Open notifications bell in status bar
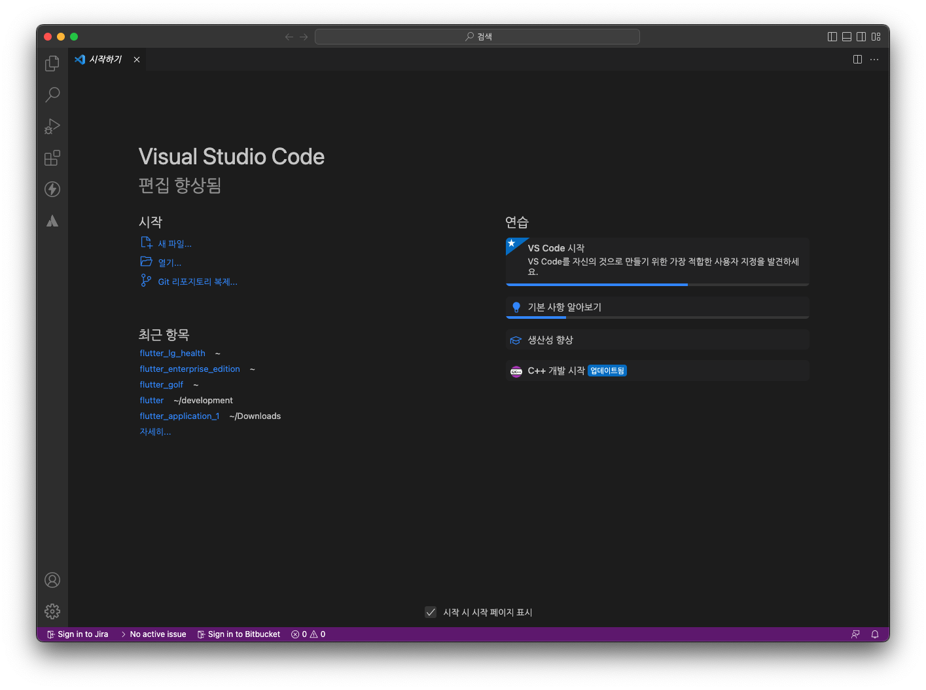 [875, 634]
